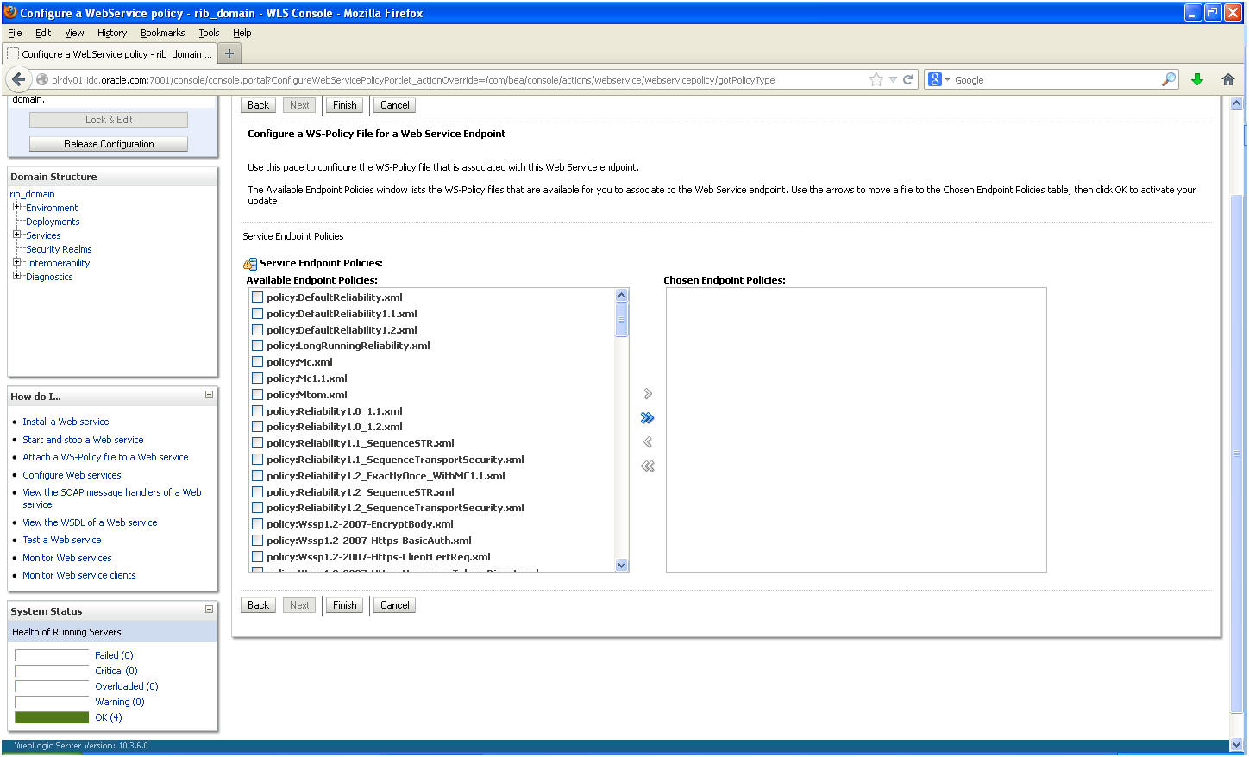Open the Tools menu
The image size is (1249, 757).
coord(209,33)
